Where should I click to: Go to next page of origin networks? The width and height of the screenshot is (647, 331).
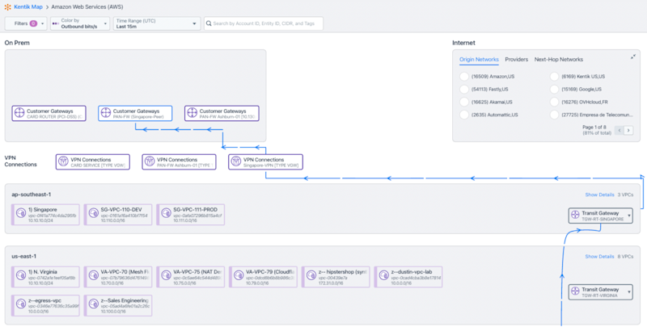pos(628,130)
